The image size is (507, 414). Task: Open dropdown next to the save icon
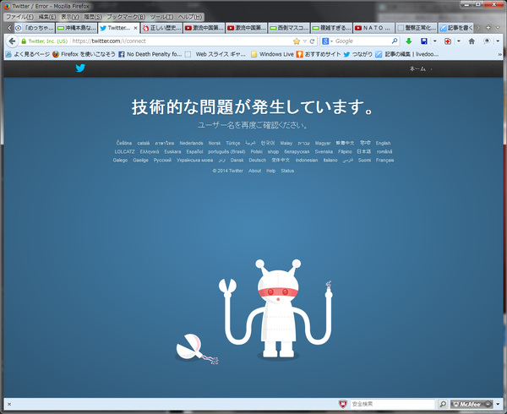click(x=435, y=41)
